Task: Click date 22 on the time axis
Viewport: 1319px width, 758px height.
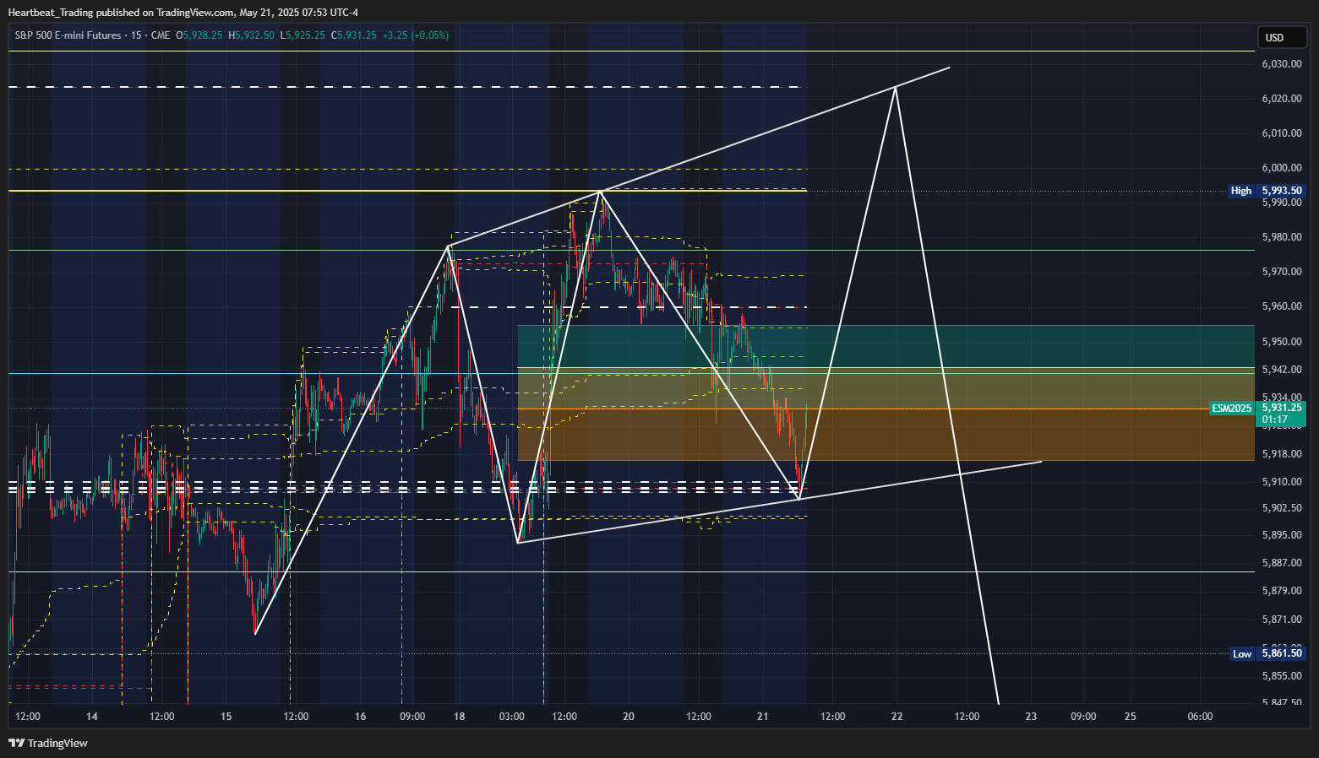Action: tap(897, 717)
